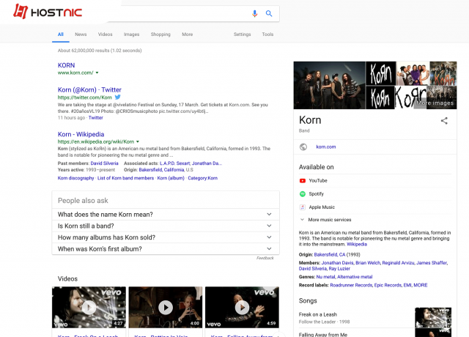
Task: Click the Feedback link under People also ask
Action: [265, 258]
